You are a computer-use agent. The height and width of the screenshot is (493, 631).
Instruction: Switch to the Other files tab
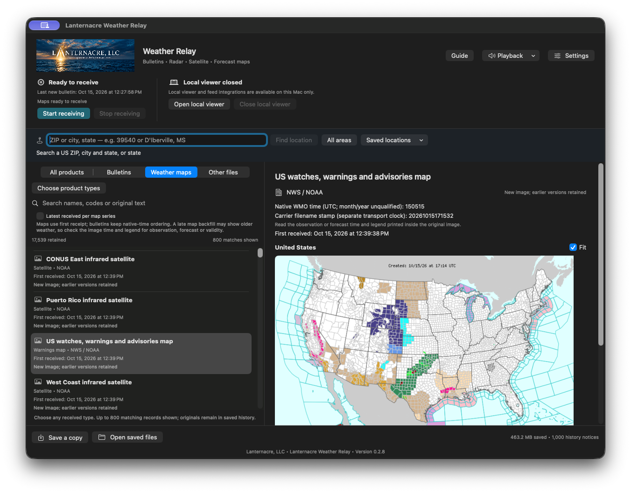pyautogui.click(x=223, y=172)
